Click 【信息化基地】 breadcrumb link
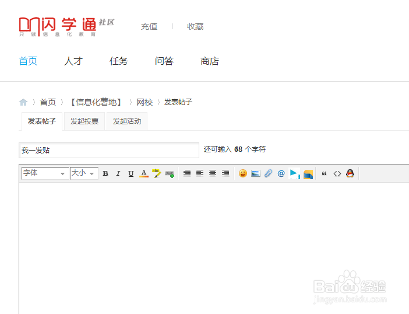Viewport: 409px width, 314px height. [x=96, y=102]
